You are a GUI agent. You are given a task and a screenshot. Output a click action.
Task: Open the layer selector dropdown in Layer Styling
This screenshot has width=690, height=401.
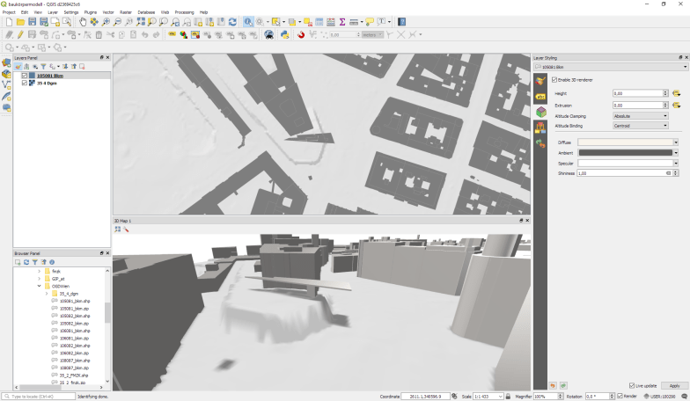pyautogui.click(x=611, y=66)
